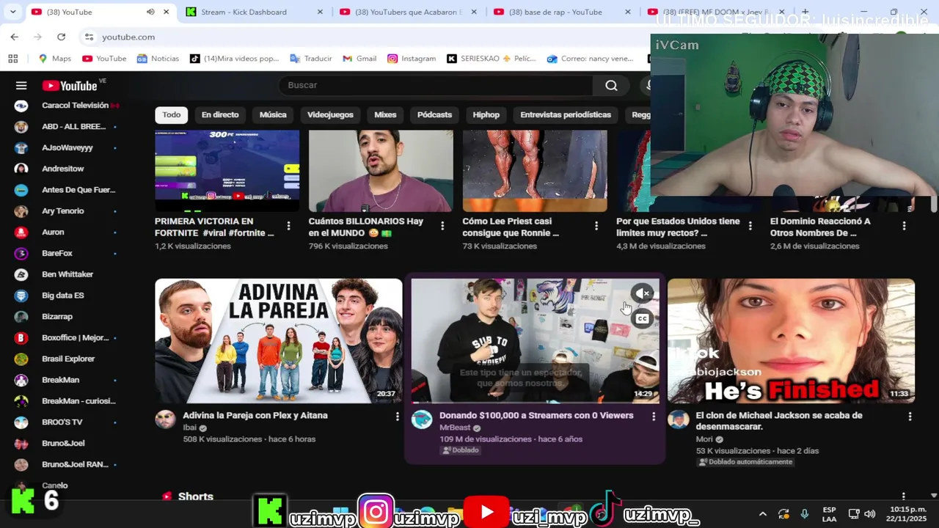The height and width of the screenshot is (528, 939).
Task: Open taskbar volume control
Action: pos(870,514)
